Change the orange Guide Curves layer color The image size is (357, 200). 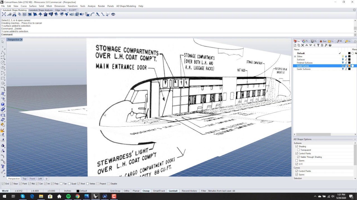tap(349, 66)
